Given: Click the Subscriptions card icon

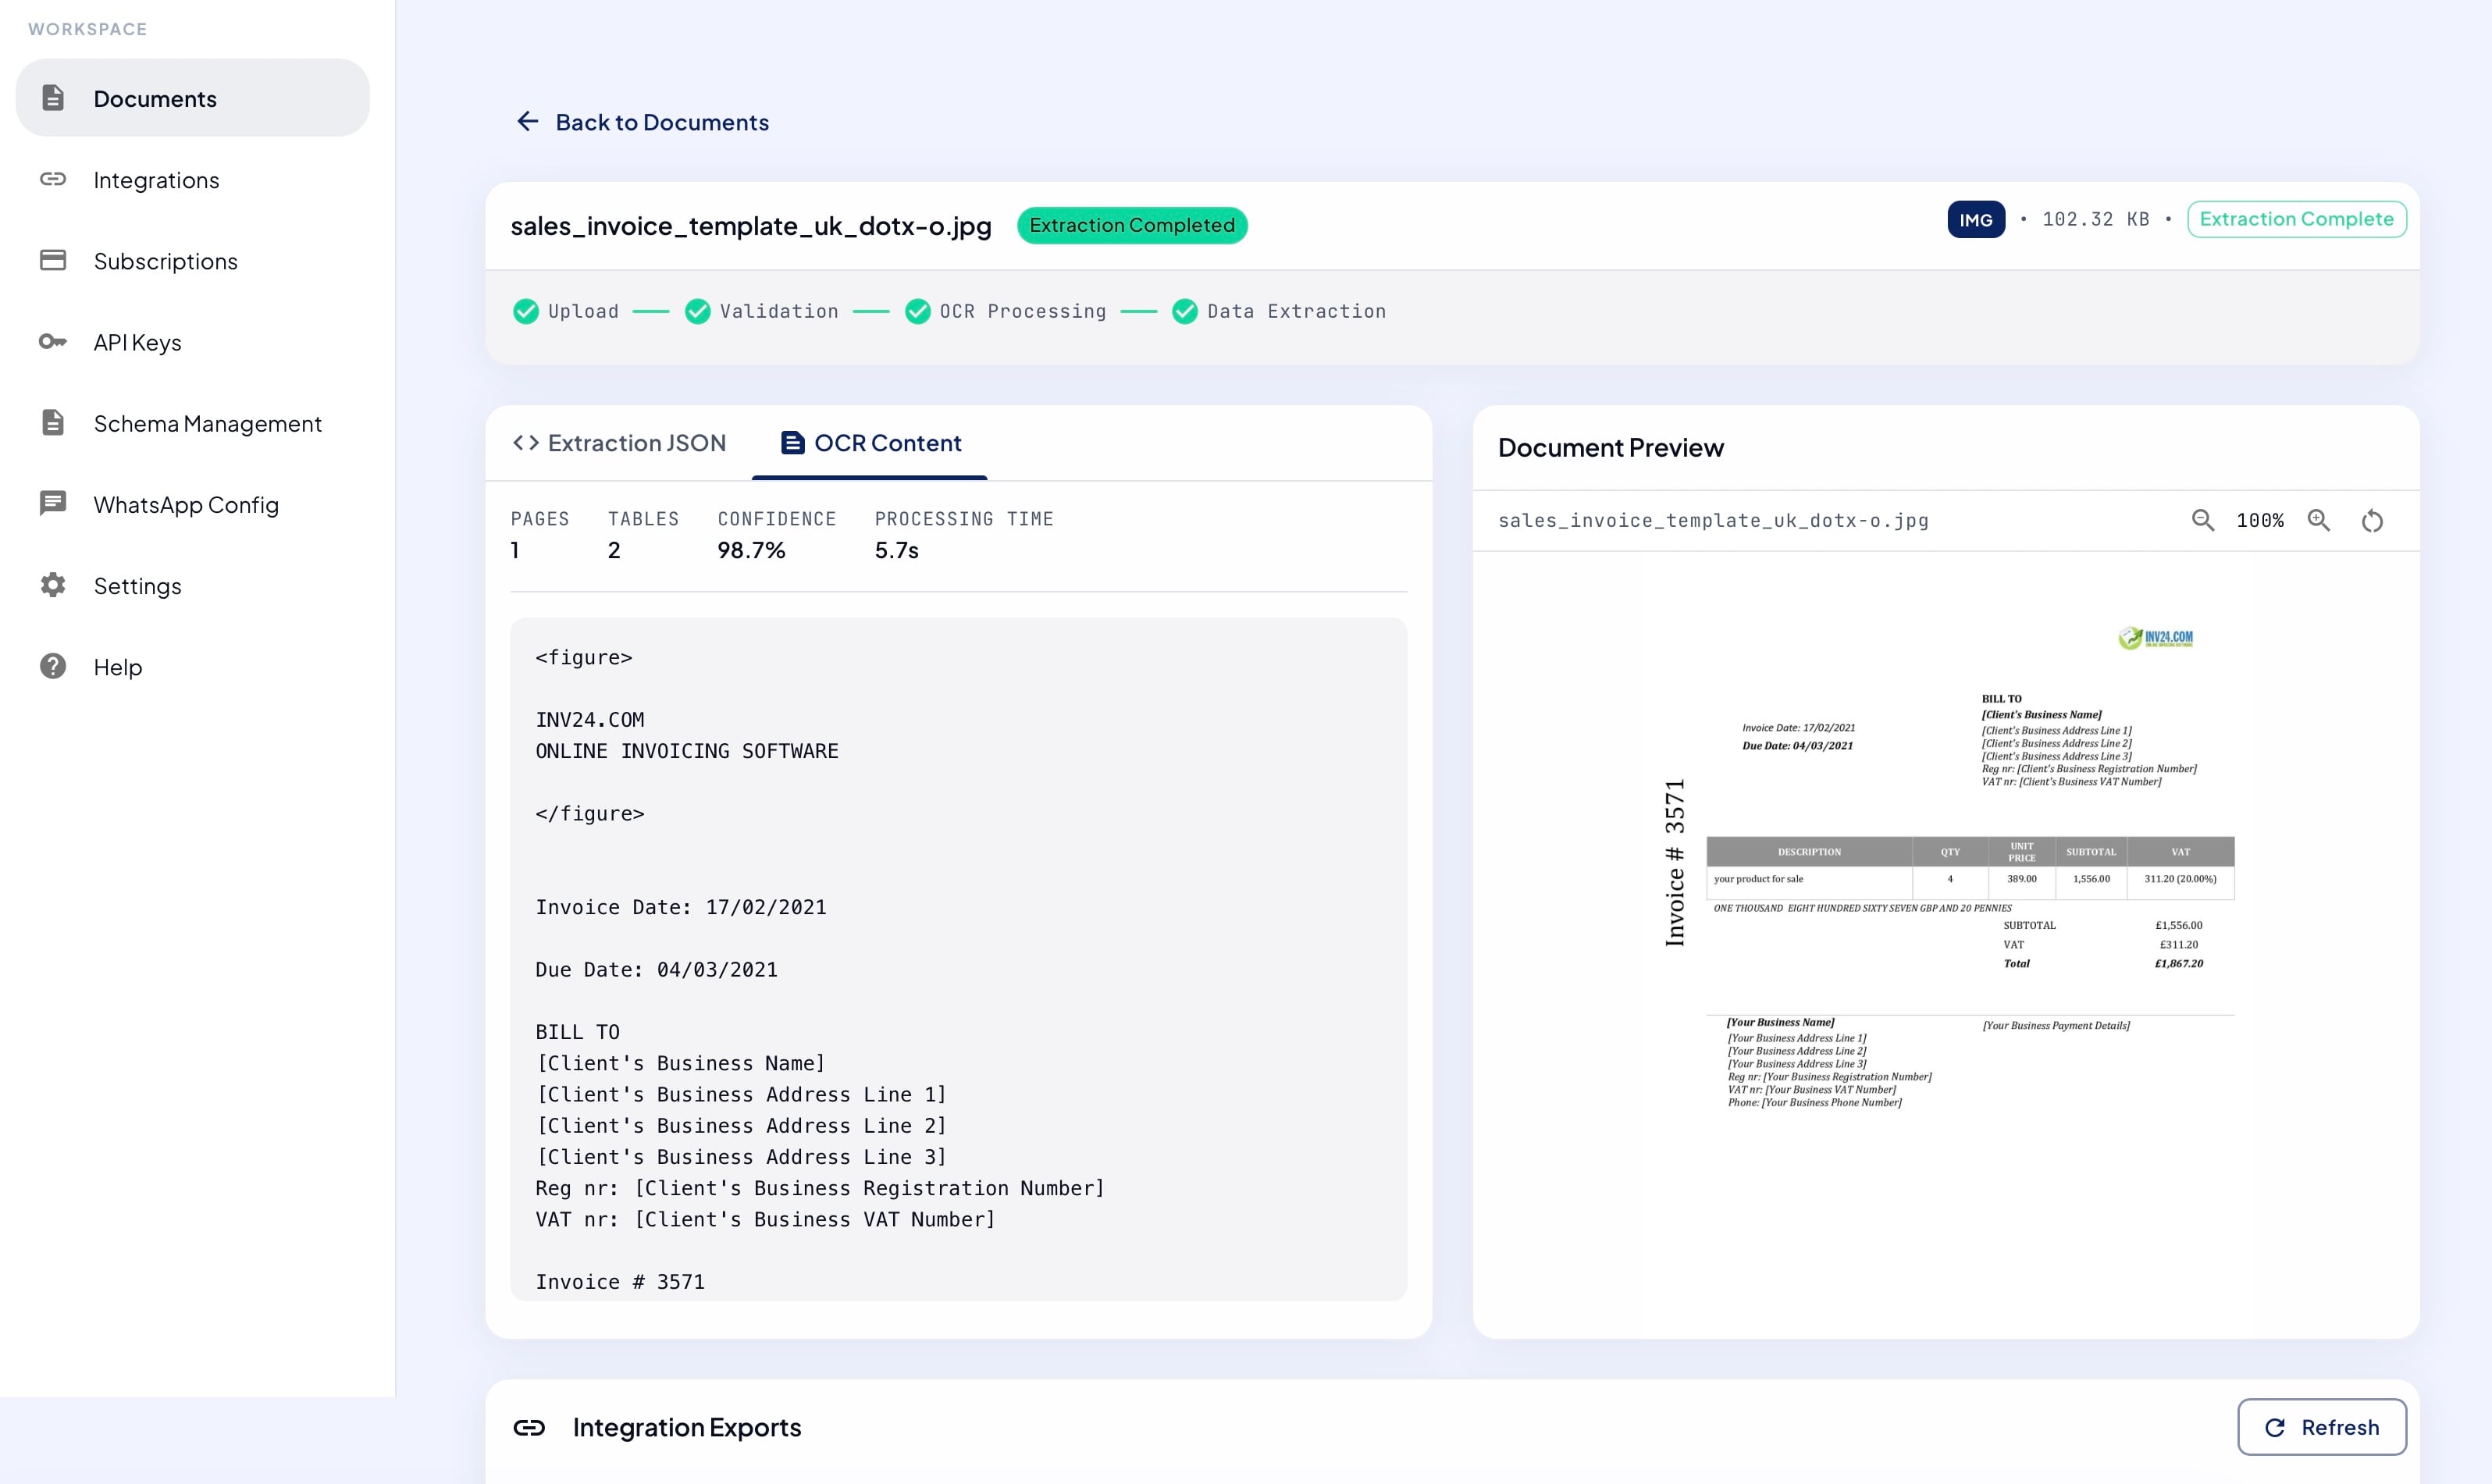Looking at the screenshot, I should tap(53, 260).
